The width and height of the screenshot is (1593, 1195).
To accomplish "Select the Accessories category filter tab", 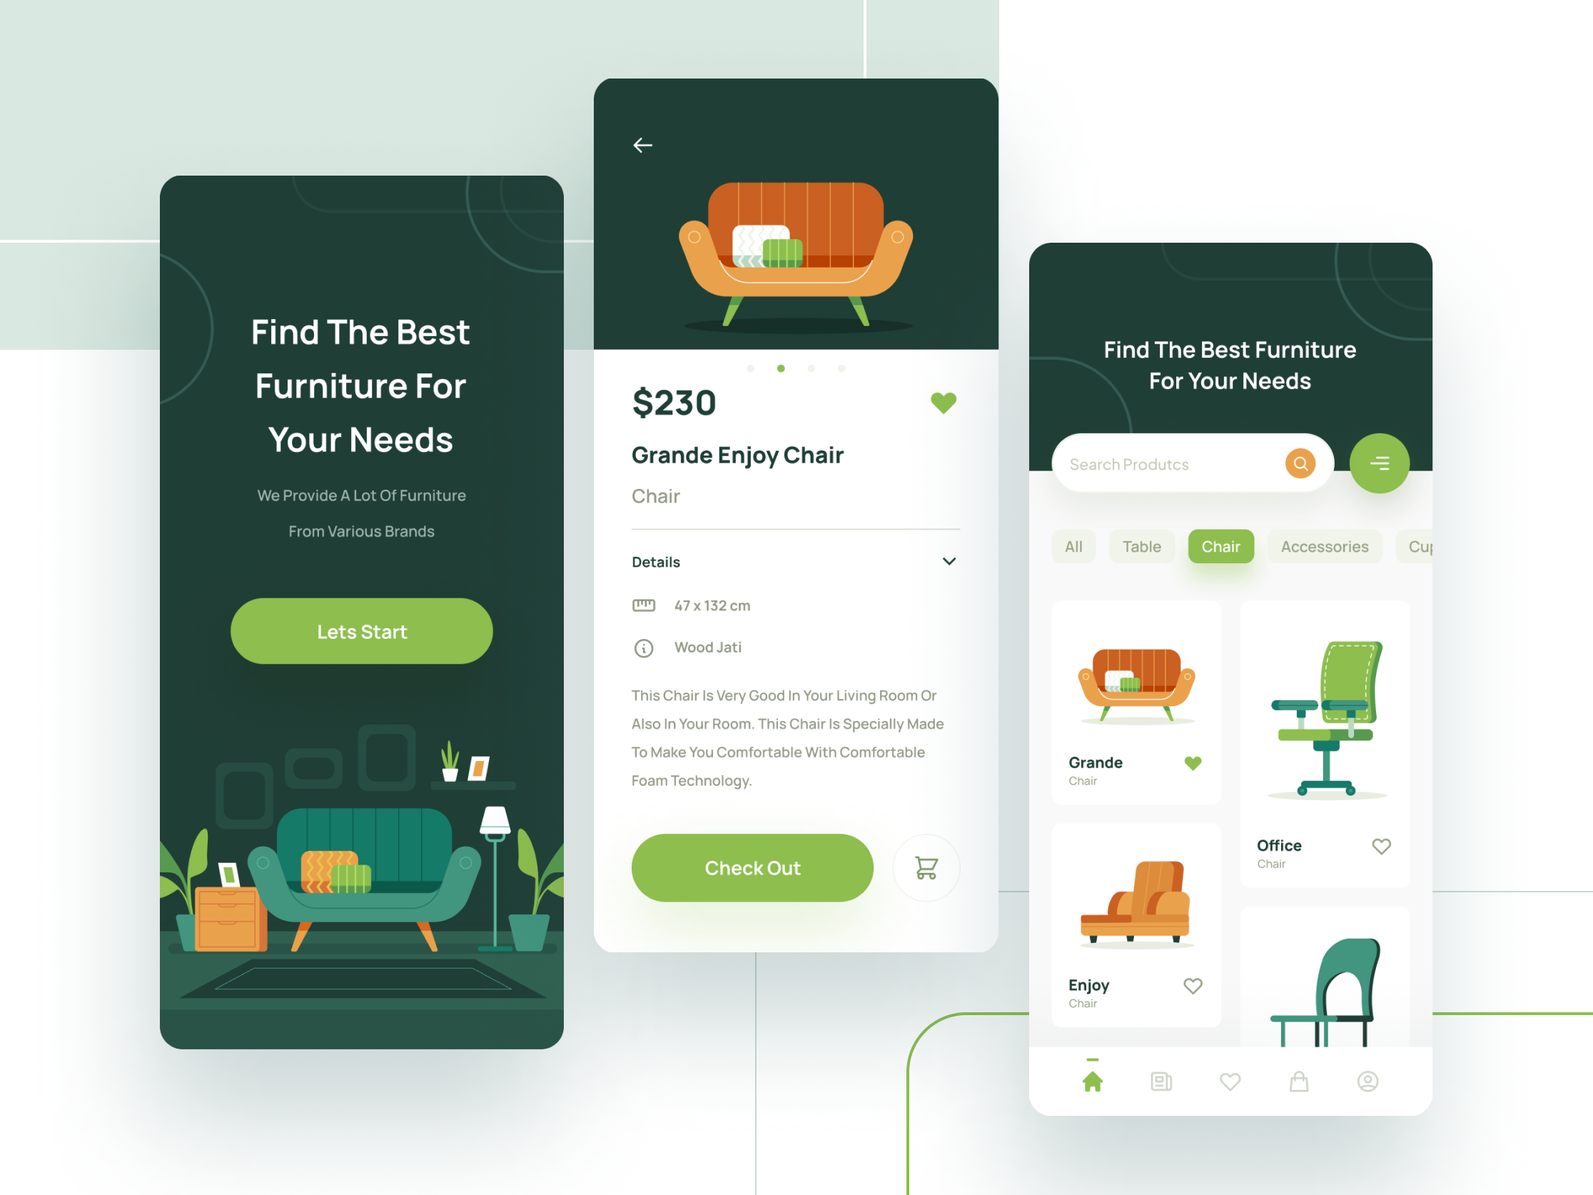I will 1325,545.
